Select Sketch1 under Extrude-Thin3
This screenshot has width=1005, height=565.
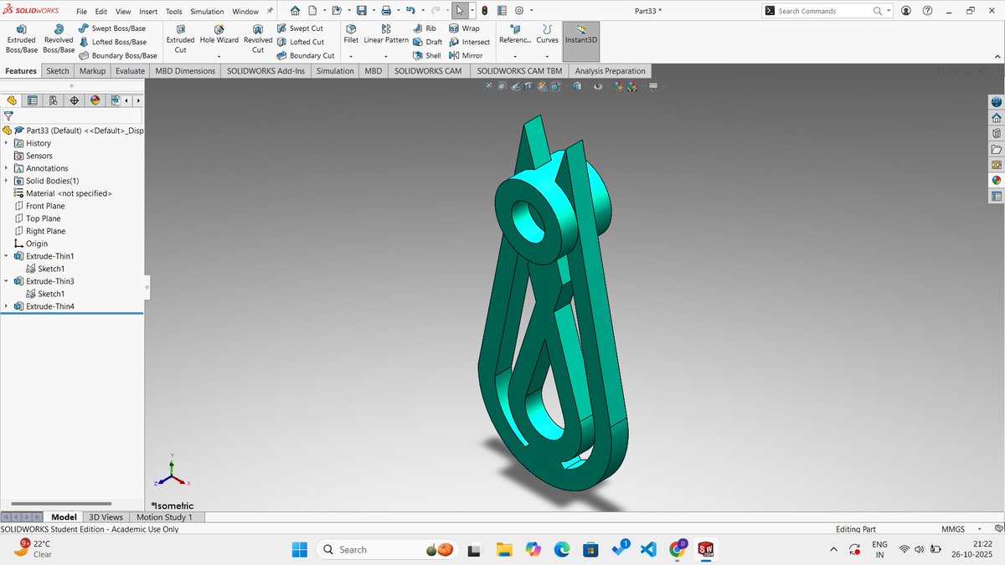[x=45, y=294]
